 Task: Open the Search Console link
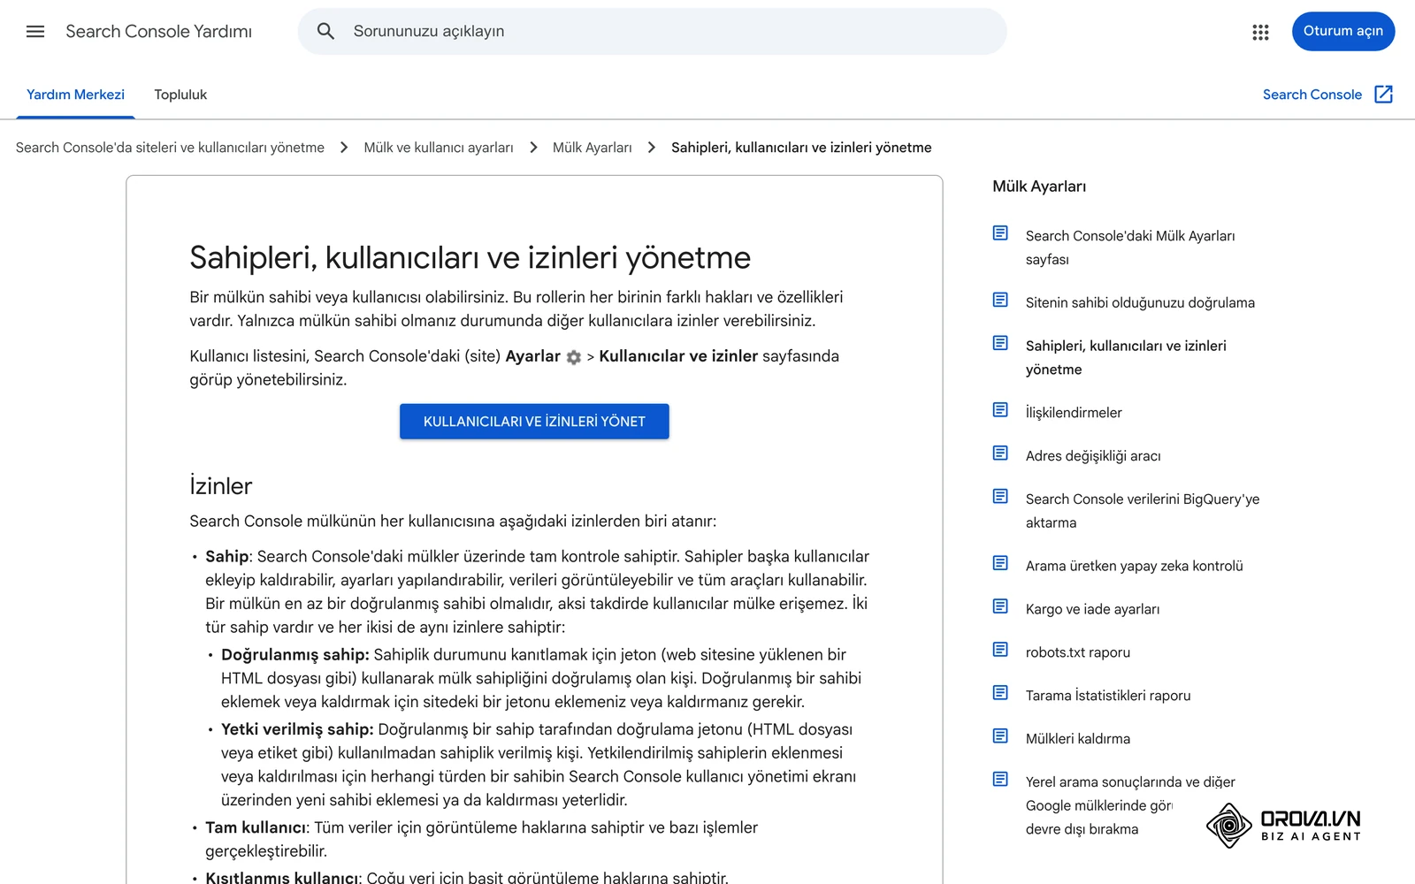pos(1312,95)
